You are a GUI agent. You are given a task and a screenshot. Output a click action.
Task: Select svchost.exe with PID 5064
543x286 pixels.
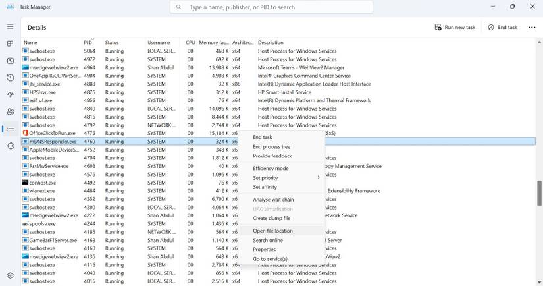pos(278,51)
